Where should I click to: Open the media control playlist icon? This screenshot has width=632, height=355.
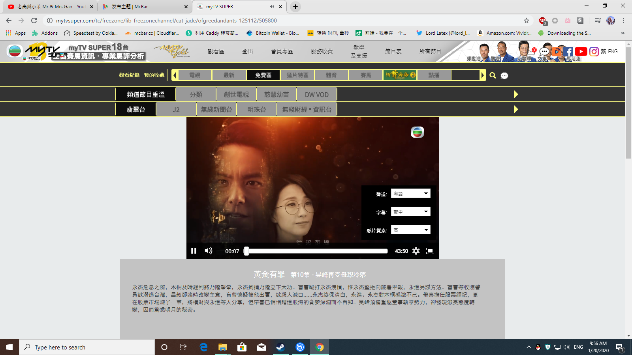[598, 21]
